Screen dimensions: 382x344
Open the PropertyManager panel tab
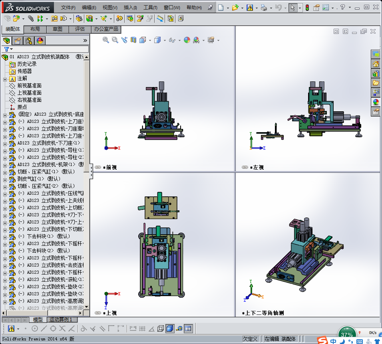pos(17,41)
